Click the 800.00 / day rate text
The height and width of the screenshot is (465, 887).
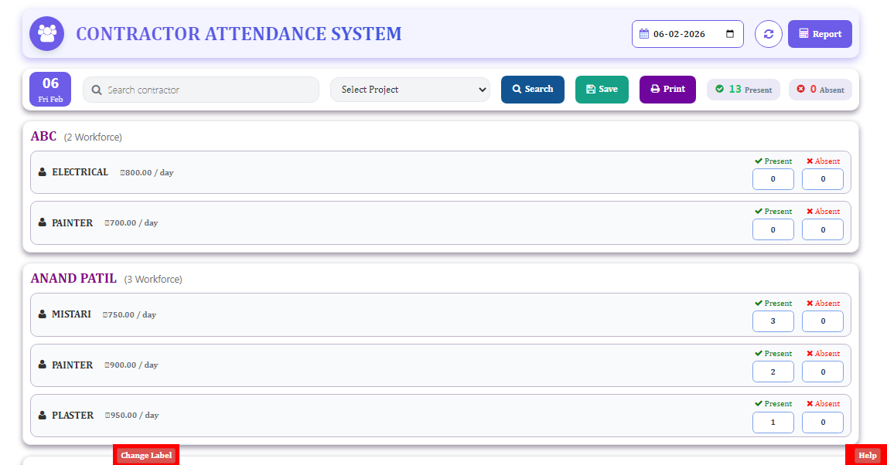146,172
